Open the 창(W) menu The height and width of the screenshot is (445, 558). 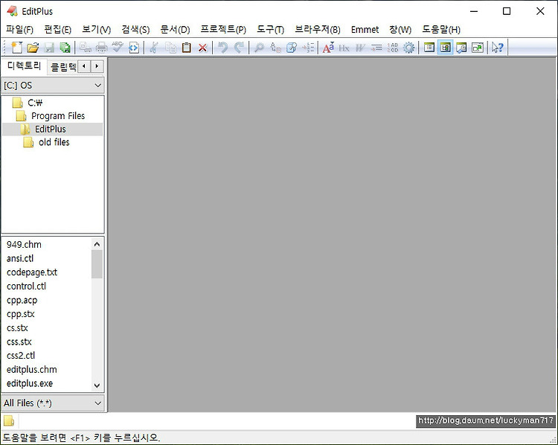tap(400, 30)
